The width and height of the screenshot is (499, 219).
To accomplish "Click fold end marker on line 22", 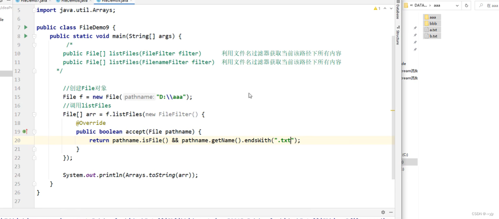I will pos(34,158).
